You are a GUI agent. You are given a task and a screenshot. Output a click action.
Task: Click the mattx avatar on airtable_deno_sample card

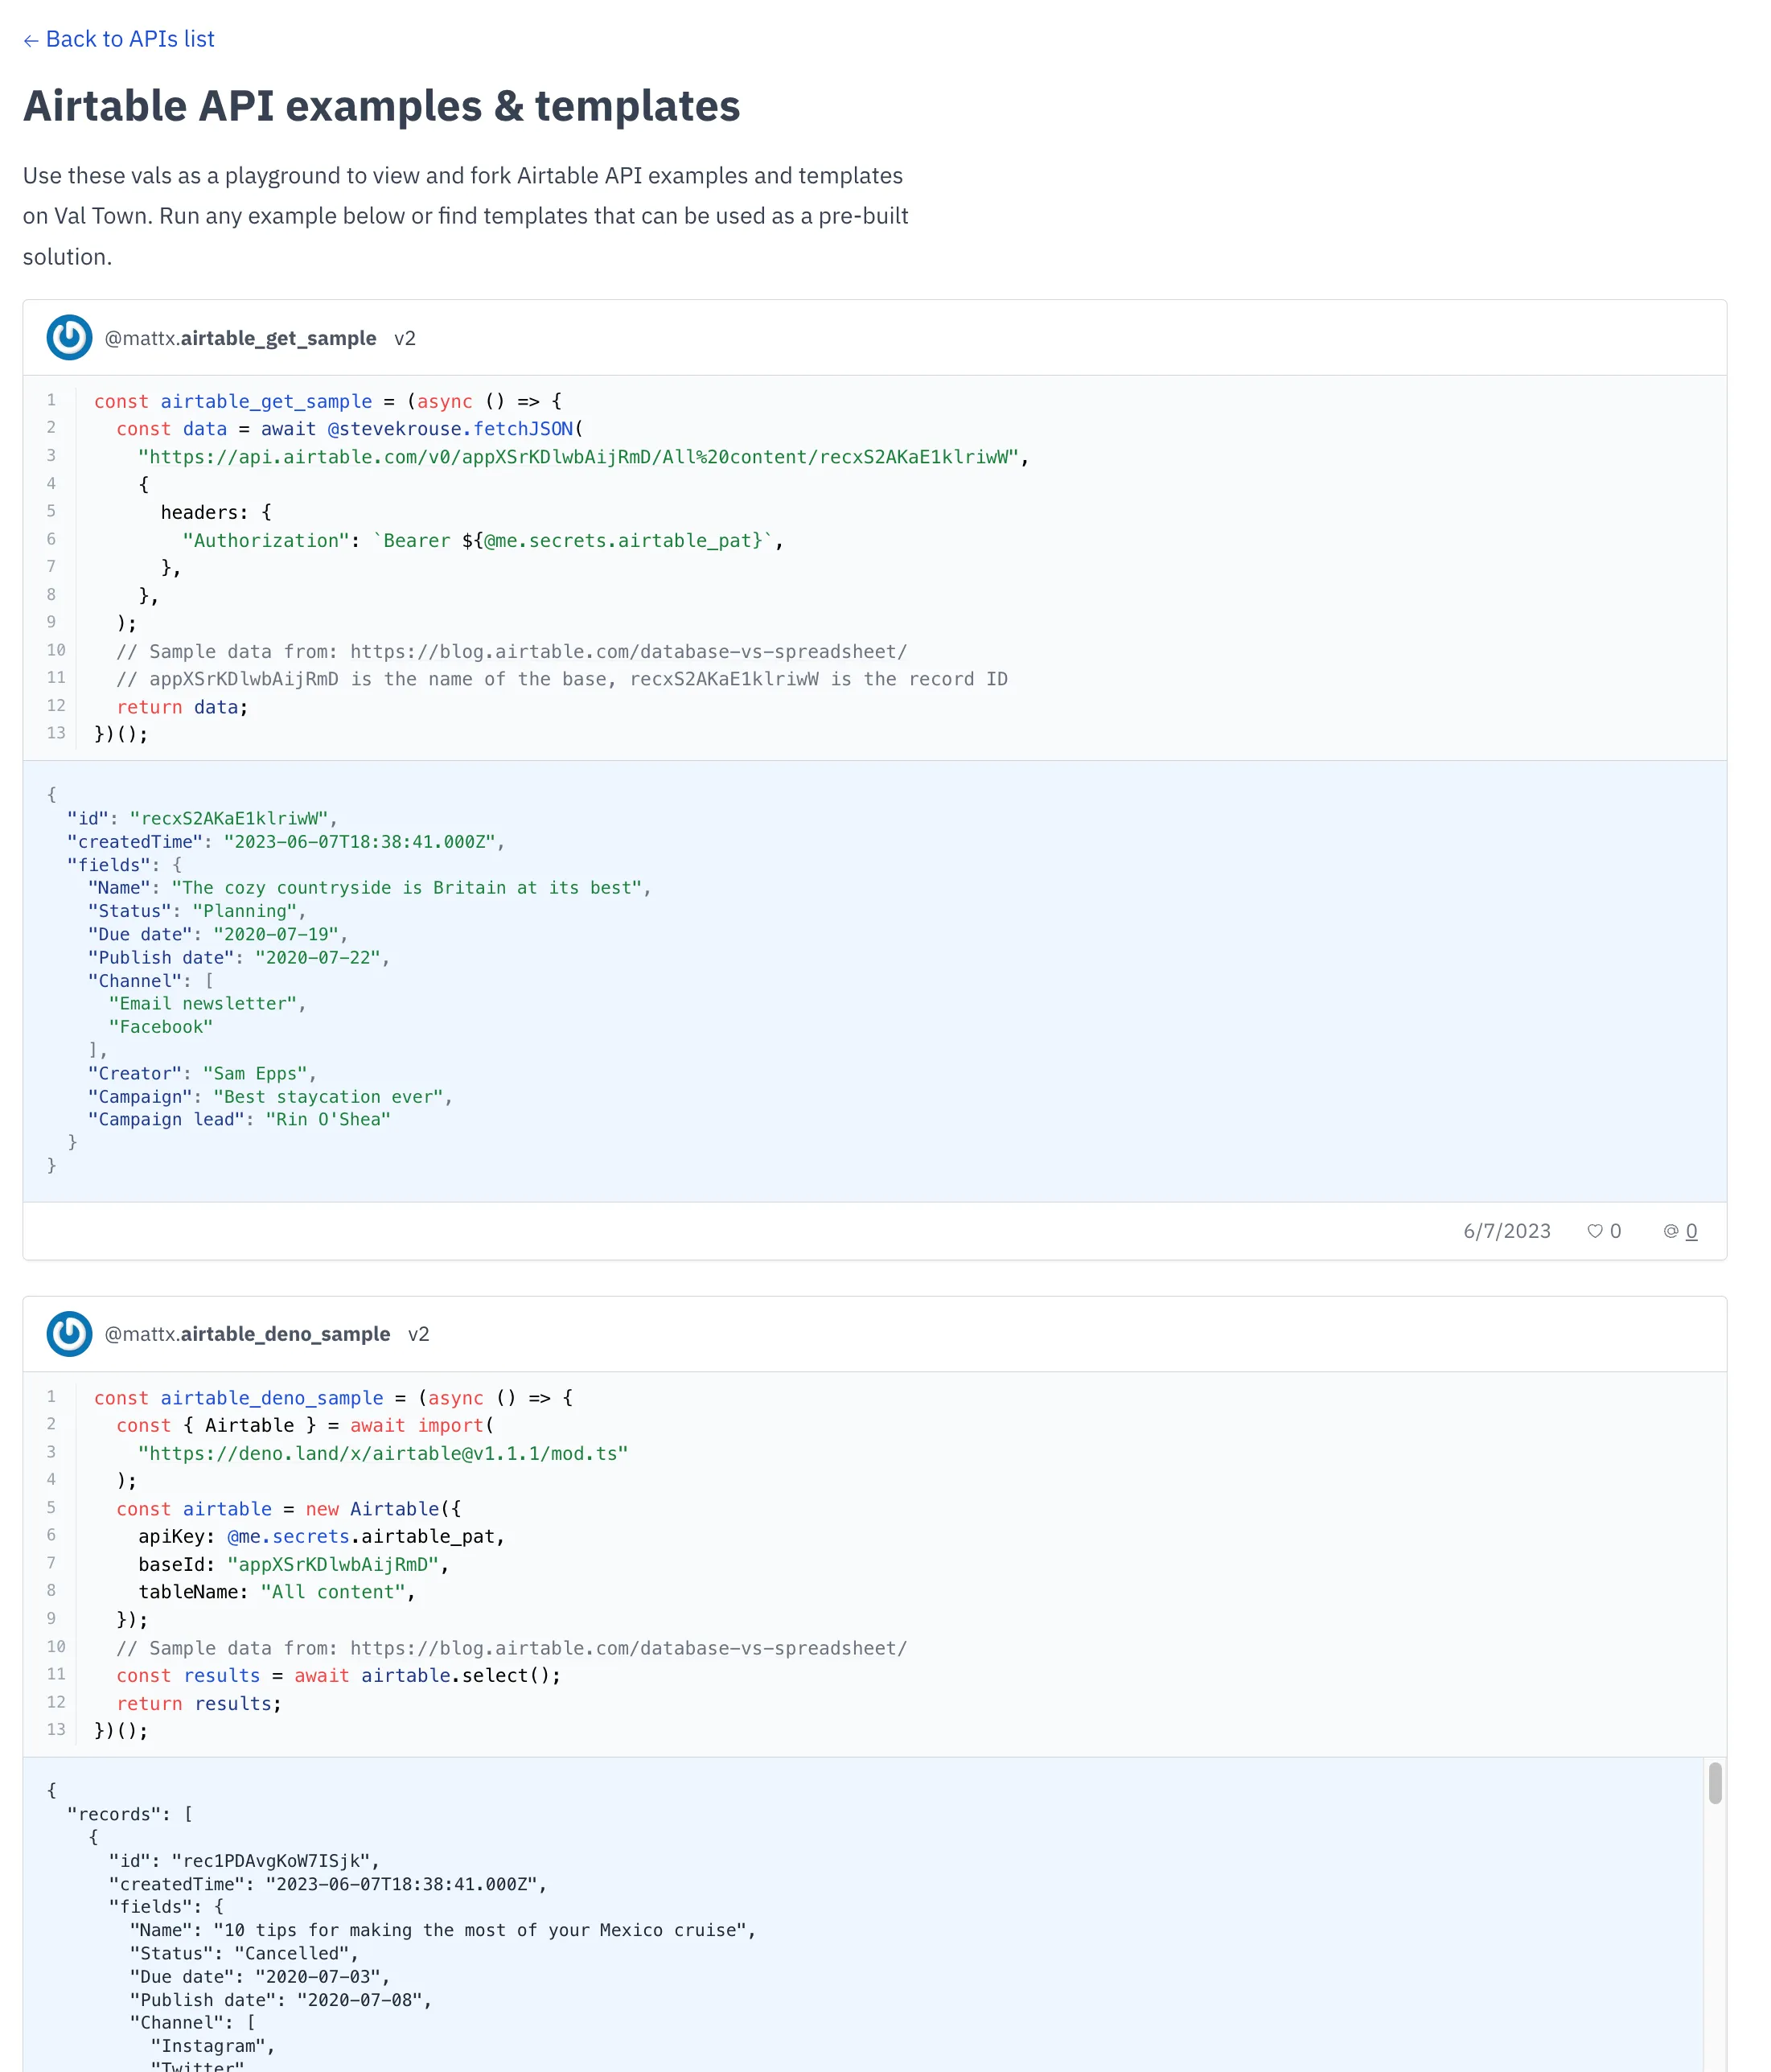pyautogui.click(x=68, y=1333)
